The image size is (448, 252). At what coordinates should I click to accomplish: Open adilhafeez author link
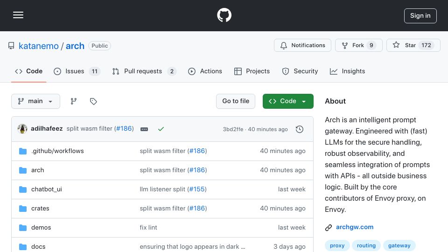click(47, 129)
